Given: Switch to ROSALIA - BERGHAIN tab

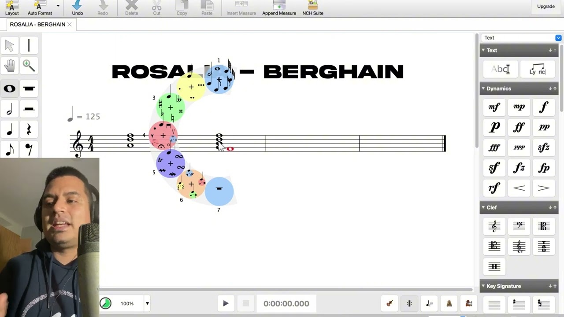Looking at the screenshot, I should 37,24.
